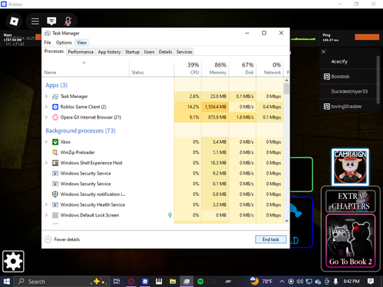Expand the Opera GX Internet Browser group

pos(46,117)
